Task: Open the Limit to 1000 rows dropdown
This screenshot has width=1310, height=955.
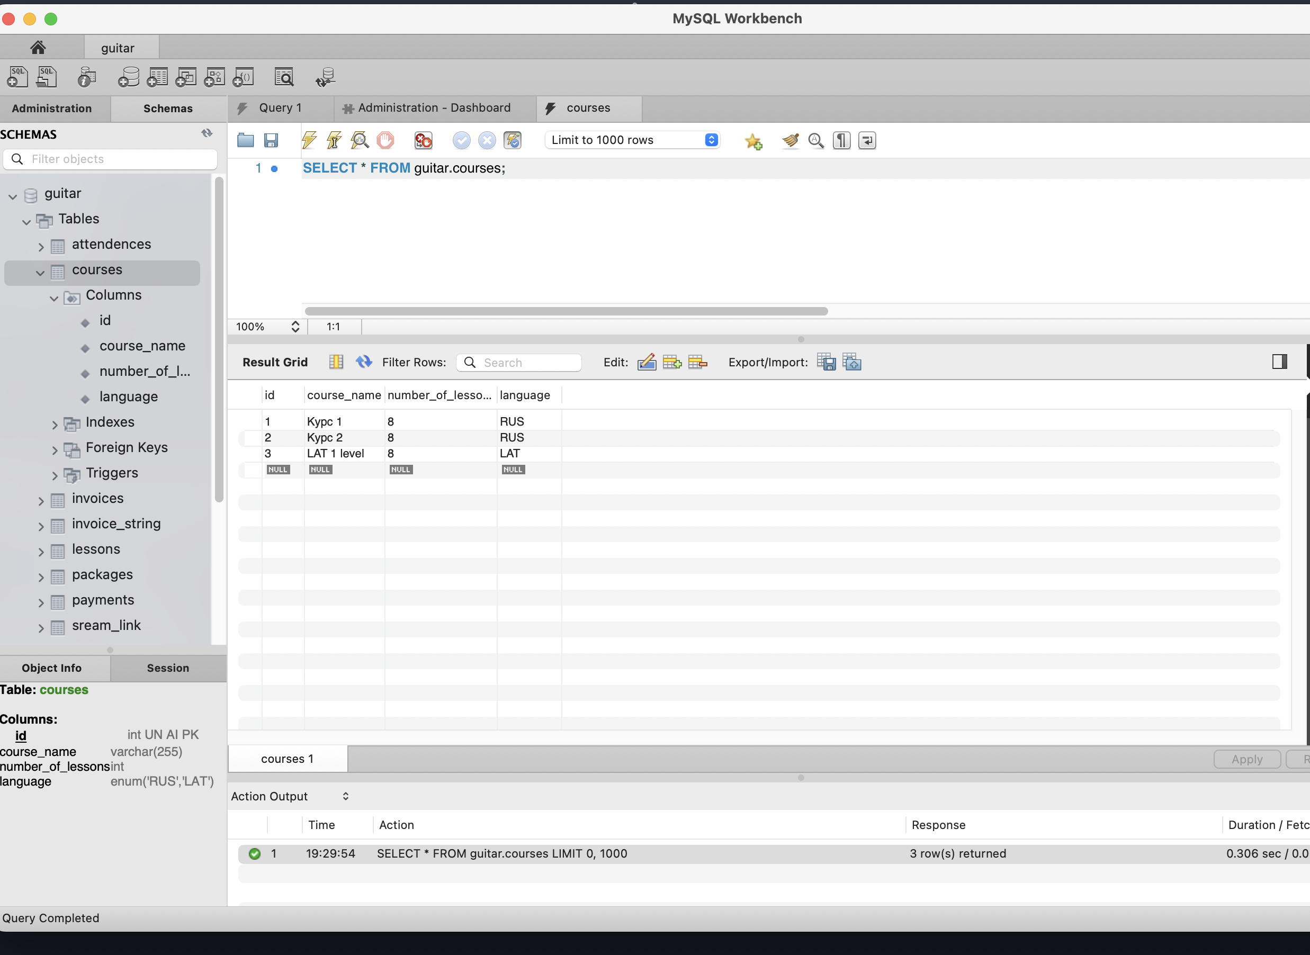Action: (x=632, y=139)
